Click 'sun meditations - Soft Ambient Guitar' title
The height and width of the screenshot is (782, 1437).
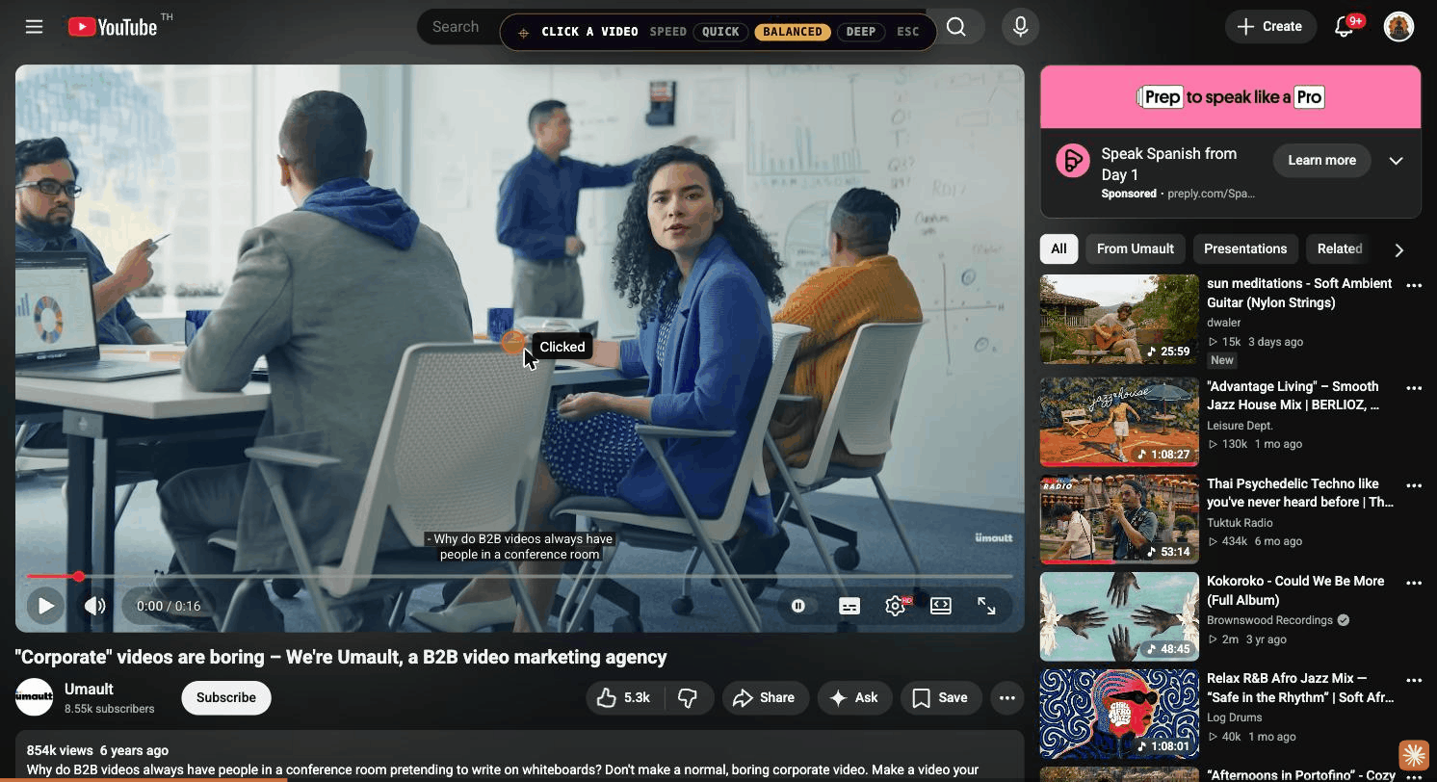pyautogui.click(x=1299, y=293)
